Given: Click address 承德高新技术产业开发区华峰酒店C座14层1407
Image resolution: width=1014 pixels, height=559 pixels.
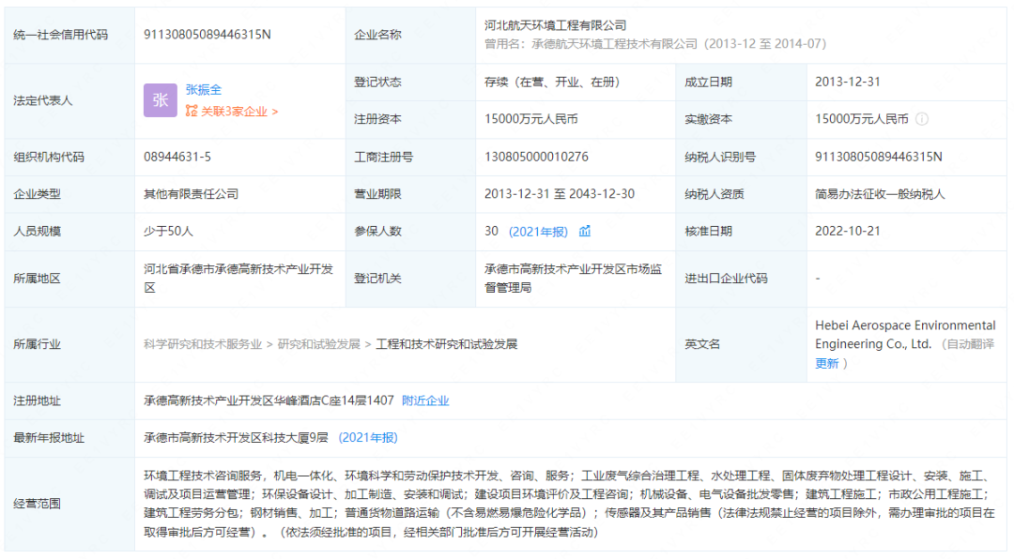Looking at the screenshot, I should click(x=269, y=400).
